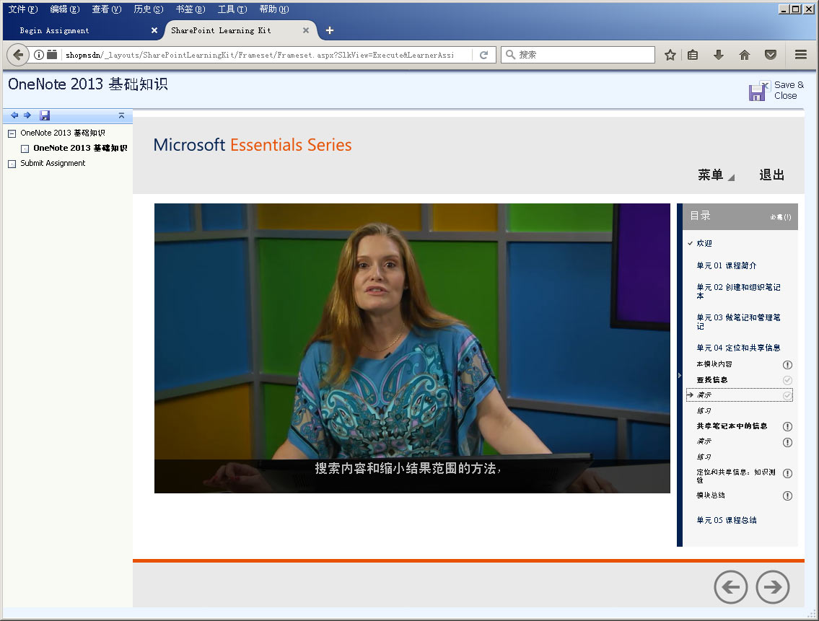Open a new browser tab
The image size is (819, 621).
pyautogui.click(x=330, y=30)
